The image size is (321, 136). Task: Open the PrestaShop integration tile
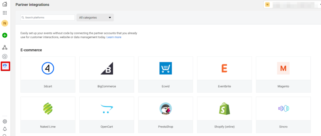click(x=166, y=114)
